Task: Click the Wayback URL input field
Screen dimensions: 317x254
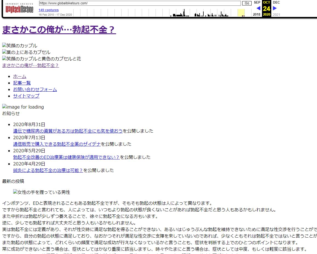Action: pos(140,3)
